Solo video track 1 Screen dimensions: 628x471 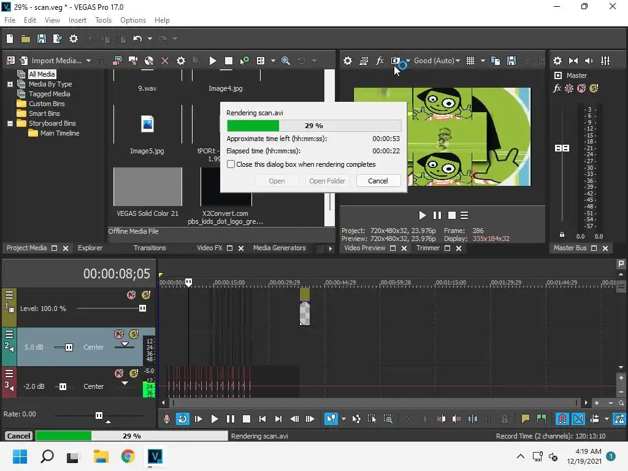click(x=146, y=295)
